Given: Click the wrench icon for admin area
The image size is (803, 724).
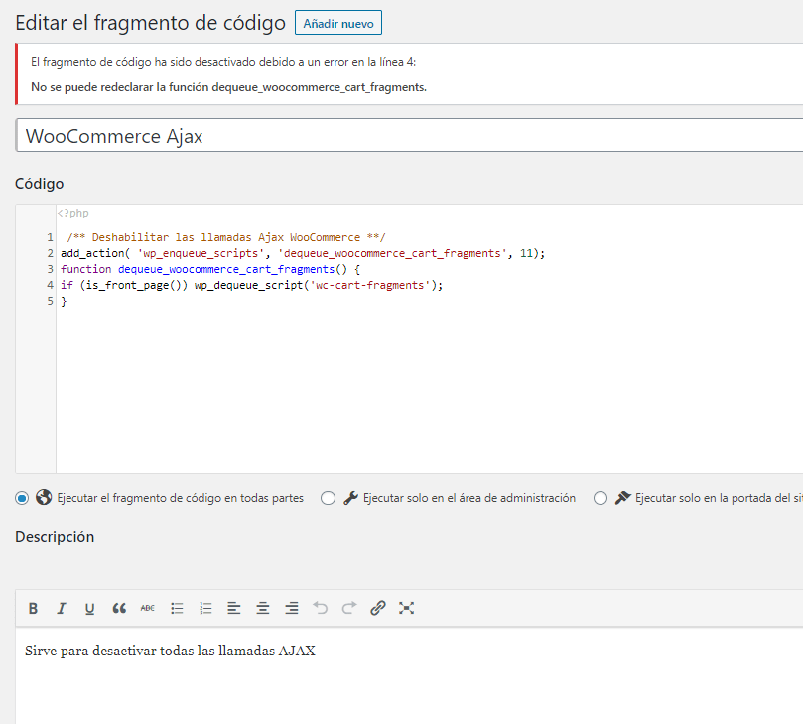Looking at the screenshot, I should tap(350, 498).
